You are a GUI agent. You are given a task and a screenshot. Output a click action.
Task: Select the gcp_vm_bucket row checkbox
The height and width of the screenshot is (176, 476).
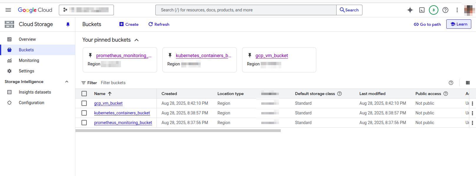[x=84, y=103]
